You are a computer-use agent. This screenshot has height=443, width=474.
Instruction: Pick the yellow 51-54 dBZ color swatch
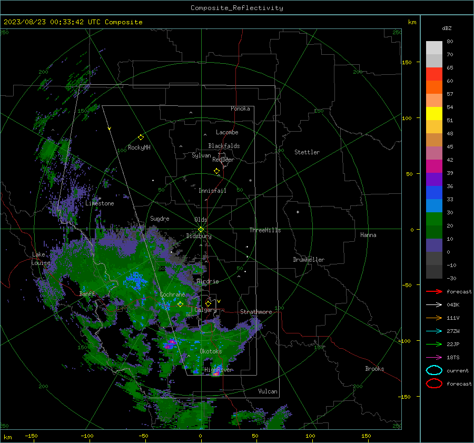click(434, 114)
